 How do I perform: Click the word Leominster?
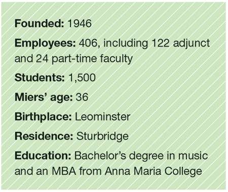tap(103, 117)
